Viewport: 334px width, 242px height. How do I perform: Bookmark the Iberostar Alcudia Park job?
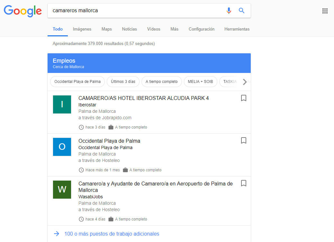click(x=244, y=98)
